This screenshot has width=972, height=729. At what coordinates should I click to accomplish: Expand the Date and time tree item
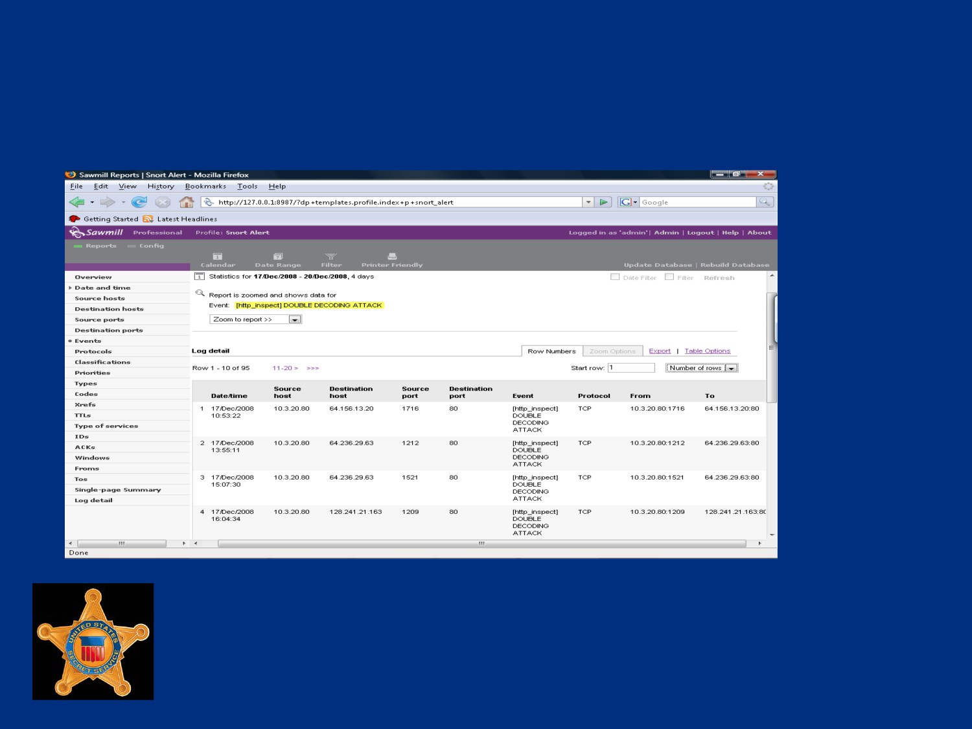point(70,288)
